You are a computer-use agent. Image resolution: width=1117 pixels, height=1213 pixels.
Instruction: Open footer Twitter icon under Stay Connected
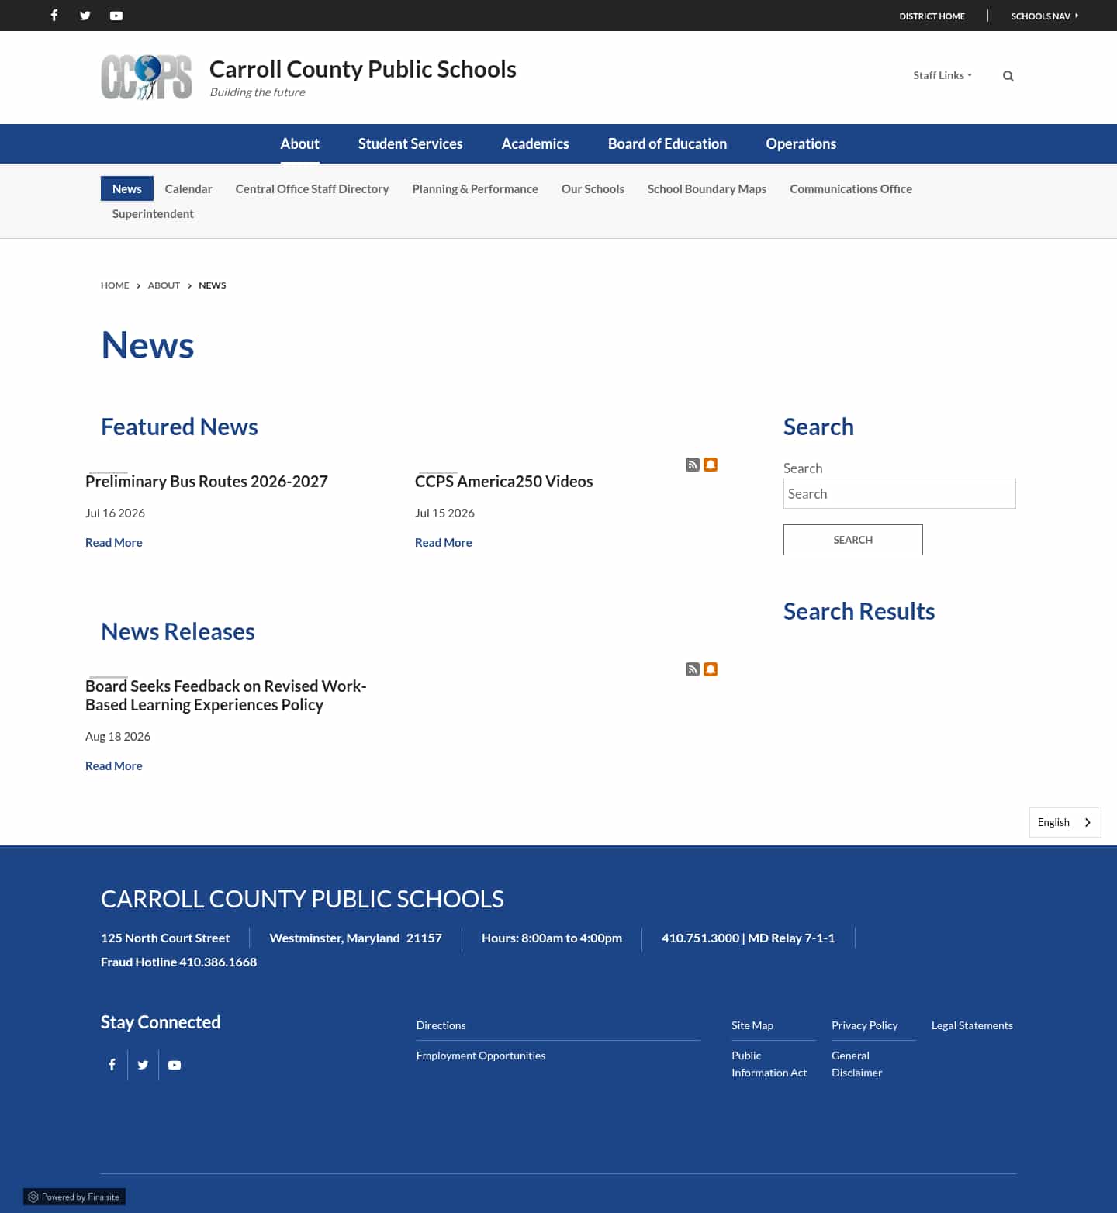143,1065
